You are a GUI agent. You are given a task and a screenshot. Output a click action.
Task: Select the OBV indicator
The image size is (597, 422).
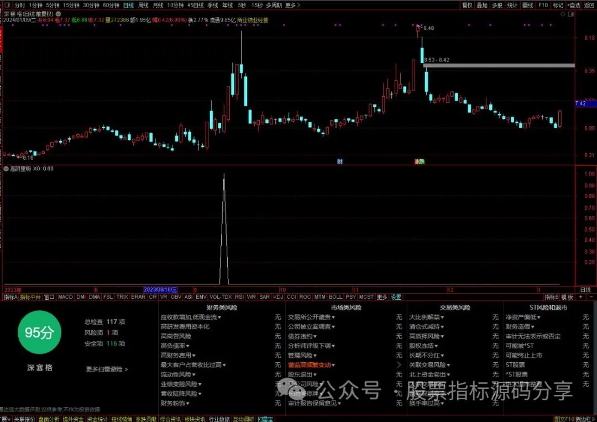click(x=176, y=296)
